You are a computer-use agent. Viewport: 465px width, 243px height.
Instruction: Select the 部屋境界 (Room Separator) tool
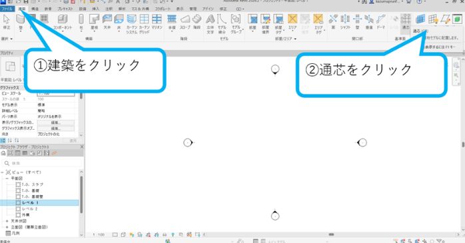[265, 24]
